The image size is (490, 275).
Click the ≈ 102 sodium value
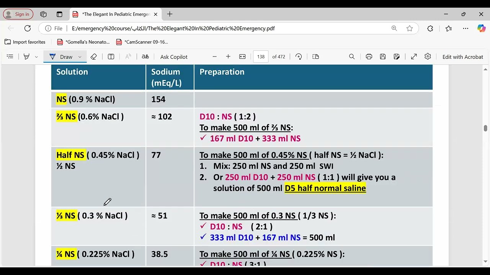(162, 116)
